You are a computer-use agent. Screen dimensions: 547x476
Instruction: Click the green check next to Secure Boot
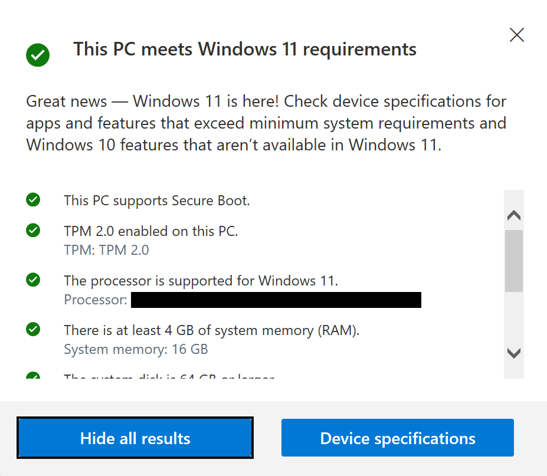(x=33, y=200)
